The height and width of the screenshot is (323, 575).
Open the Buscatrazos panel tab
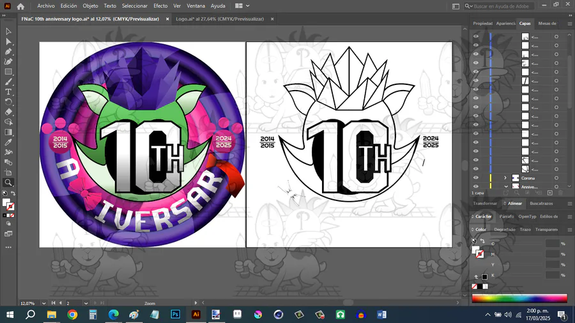541,203
